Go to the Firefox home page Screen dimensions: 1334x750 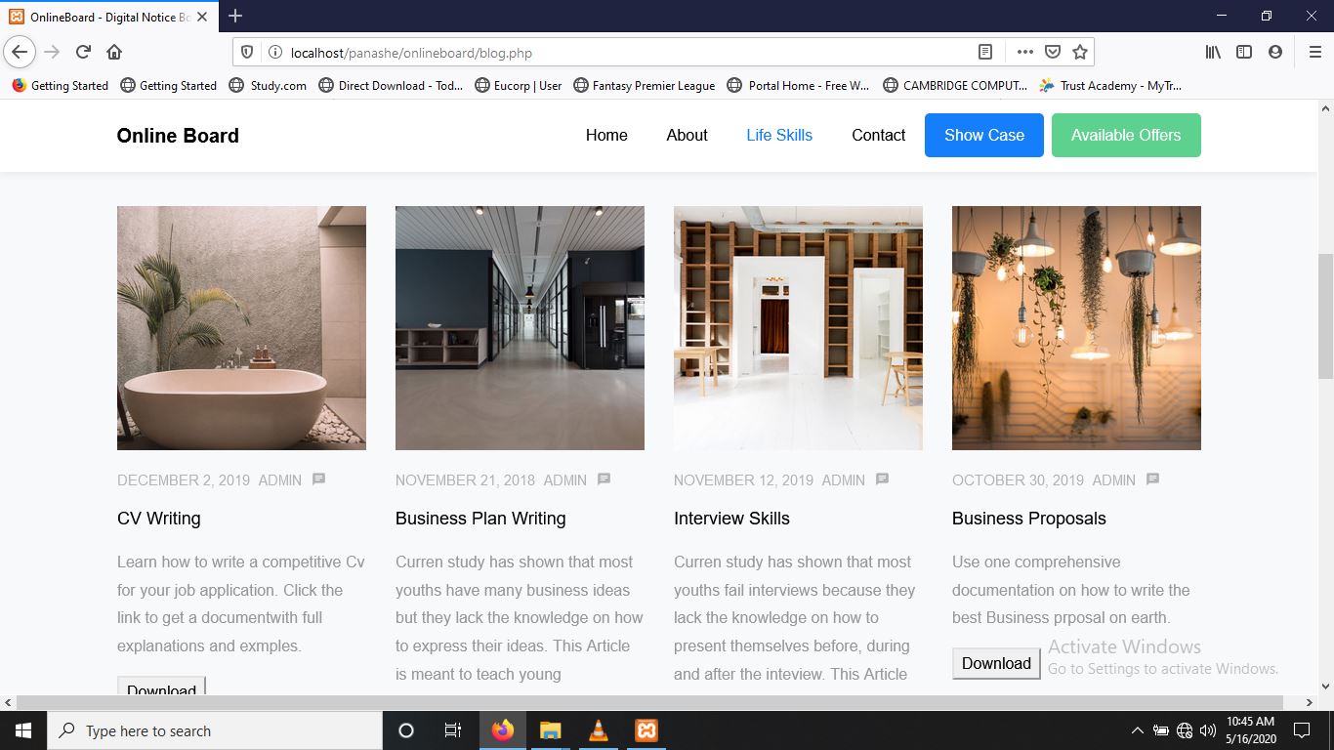point(114,52)
